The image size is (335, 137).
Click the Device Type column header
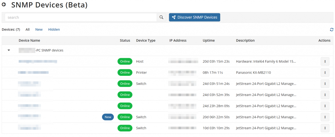146,40
